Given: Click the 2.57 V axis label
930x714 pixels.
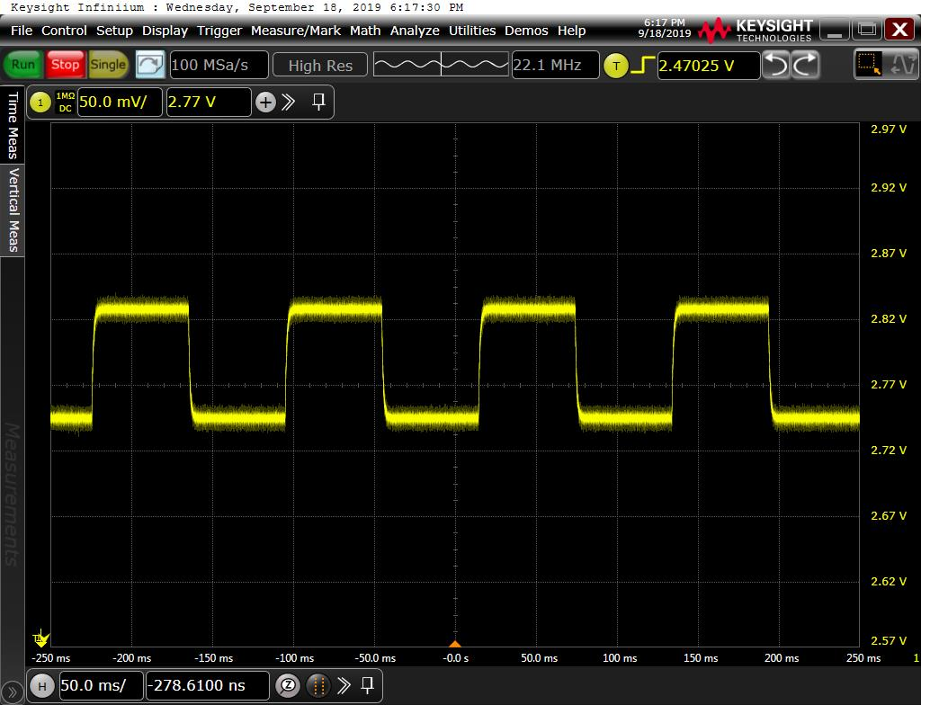Looking at the screenshot, I should click(x=889, y=641).
